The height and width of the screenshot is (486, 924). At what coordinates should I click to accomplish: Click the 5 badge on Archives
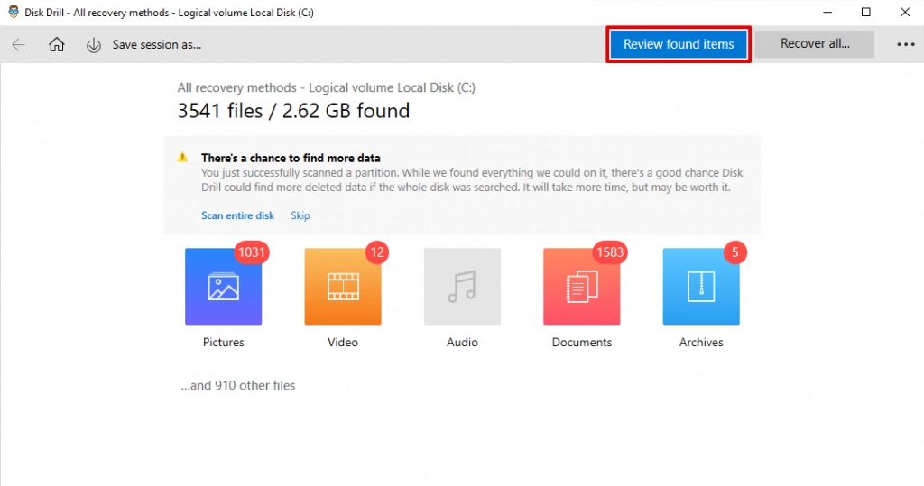pos(735,252)
